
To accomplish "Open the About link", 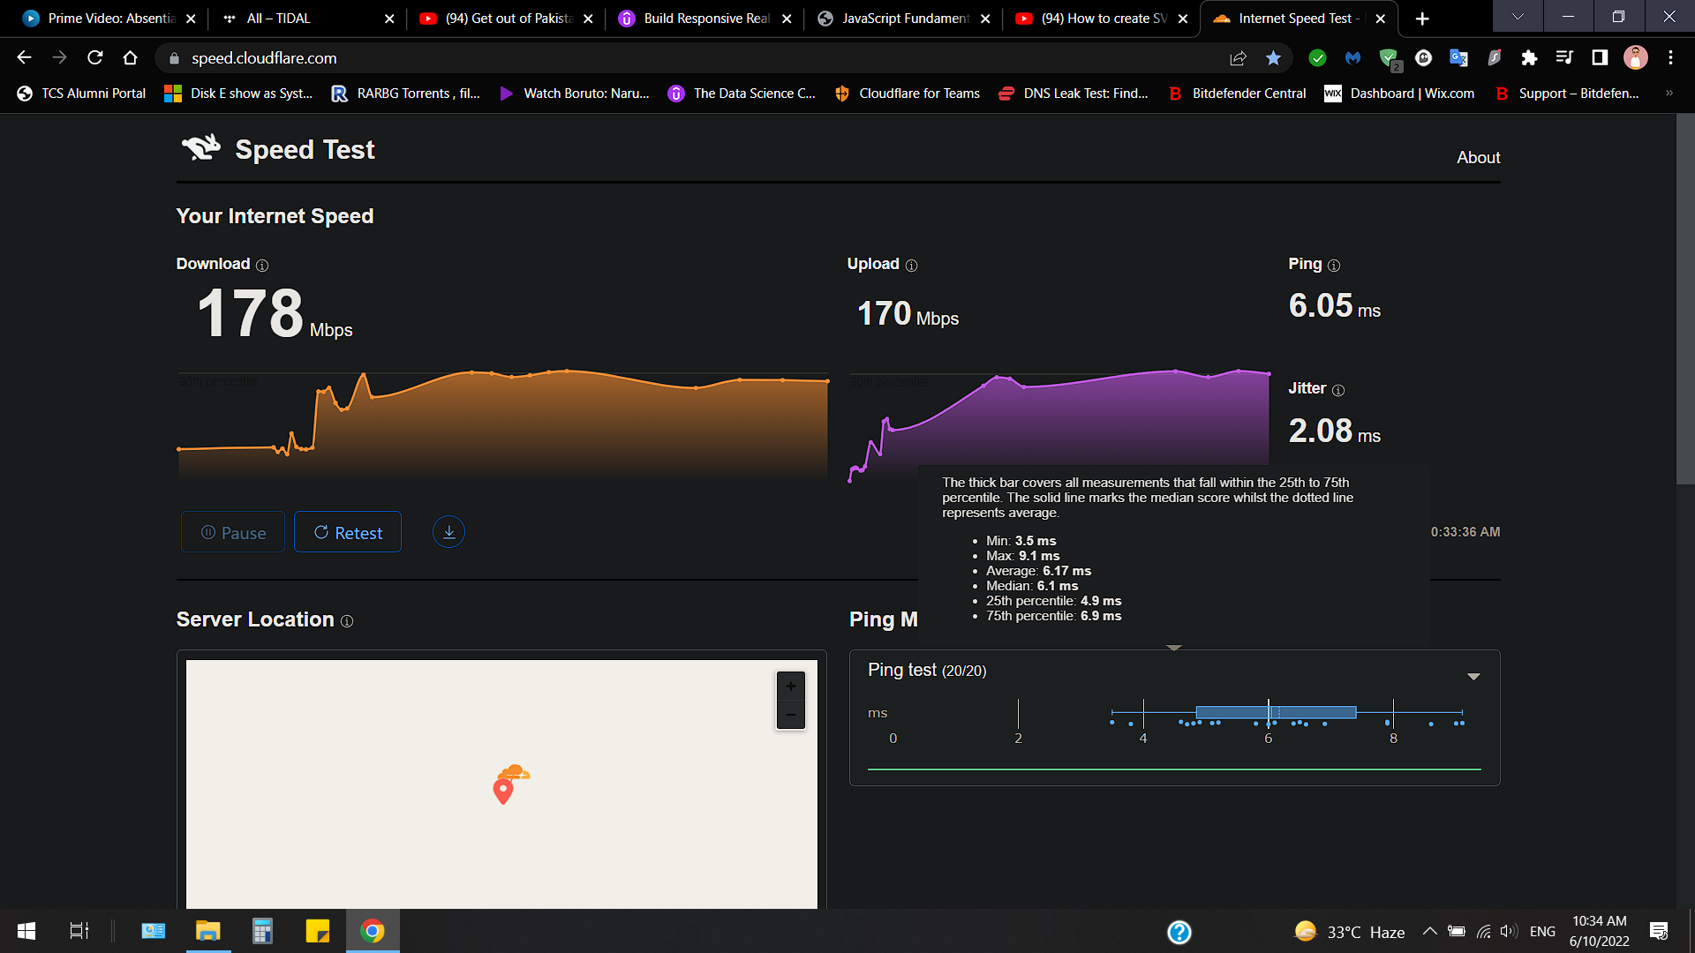I will pyautogui.click(x=1478, y=157).
